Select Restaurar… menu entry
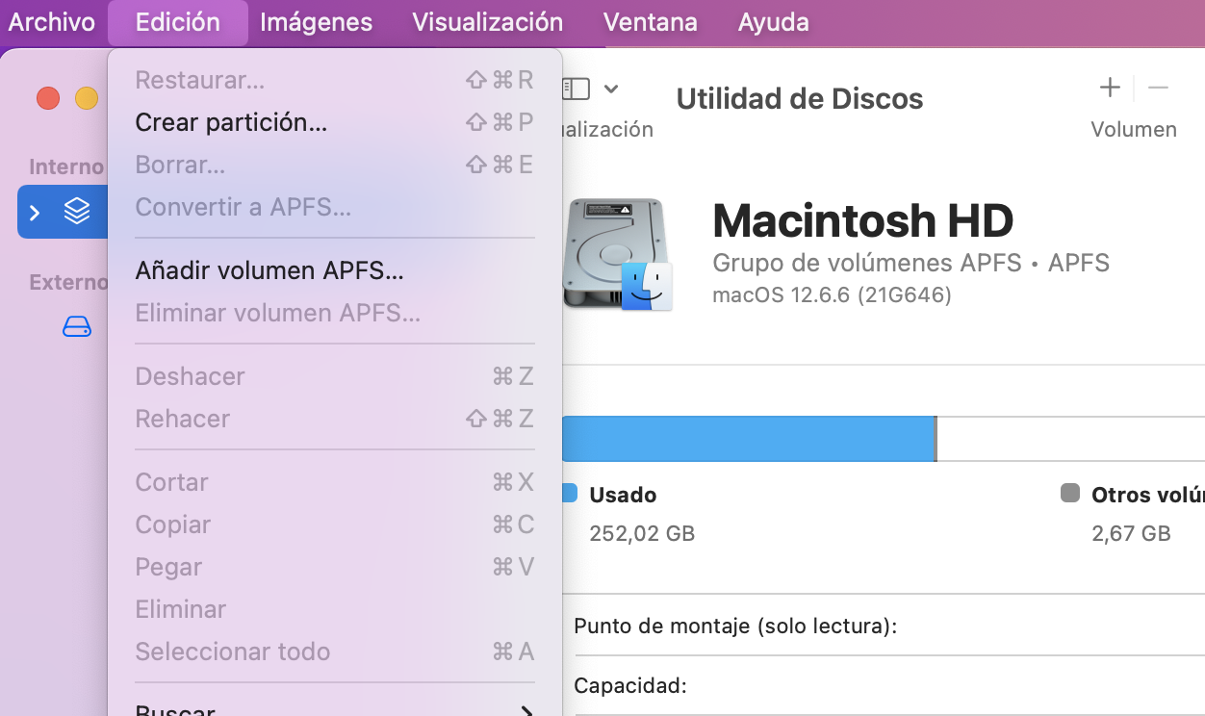 335,80
